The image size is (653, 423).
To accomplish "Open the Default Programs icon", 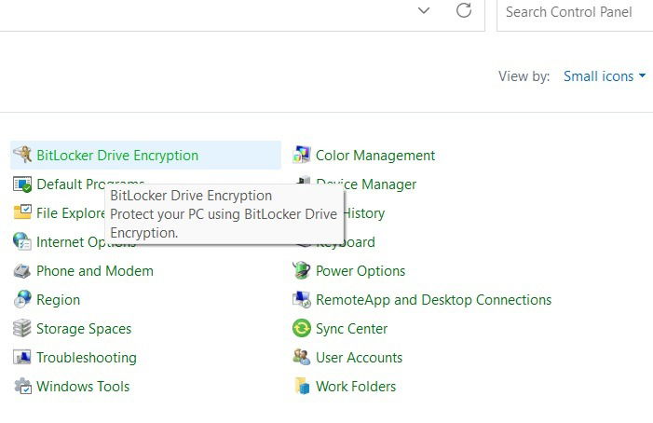I will [x=22, y=184].
